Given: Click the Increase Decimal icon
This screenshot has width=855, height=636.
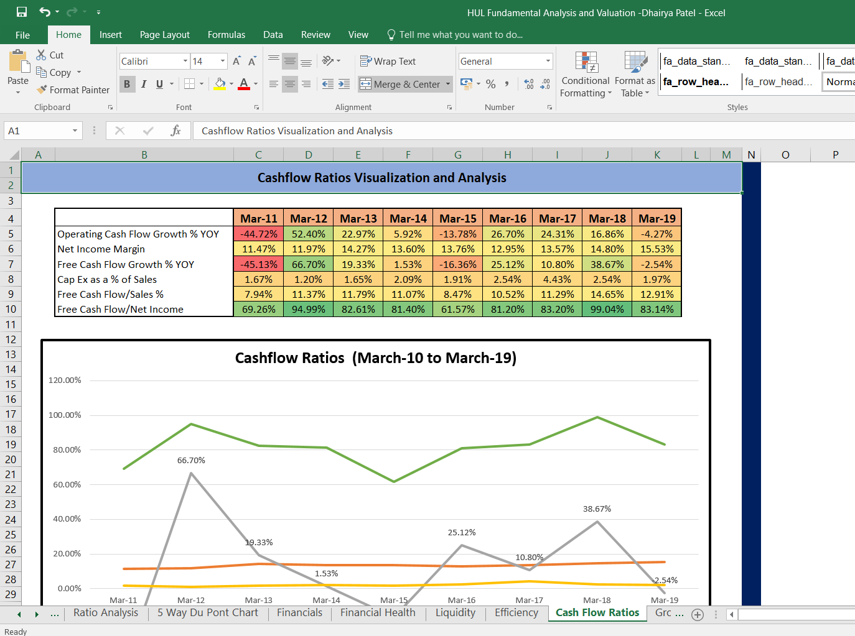Looking at the screenshot, I should click(529, 84).
